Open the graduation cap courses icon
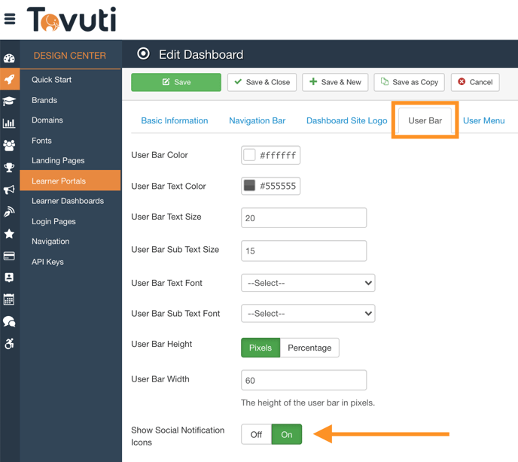 click(9, 101)
